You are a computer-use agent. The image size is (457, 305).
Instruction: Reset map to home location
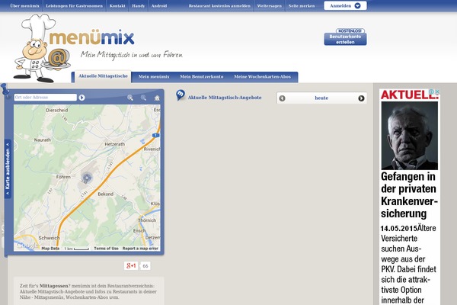[x=157, y=98]
